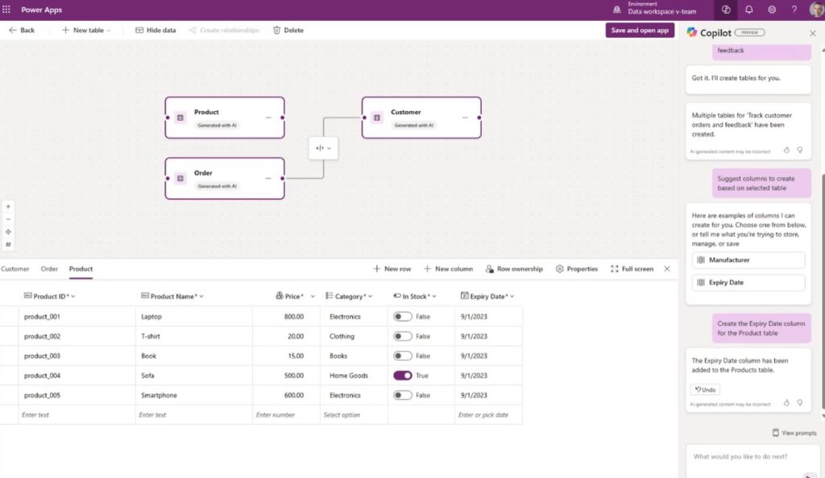Screen dimensions: 825x478
Task: Thumbs down the multiple tables created message
Action: point(800,150)
